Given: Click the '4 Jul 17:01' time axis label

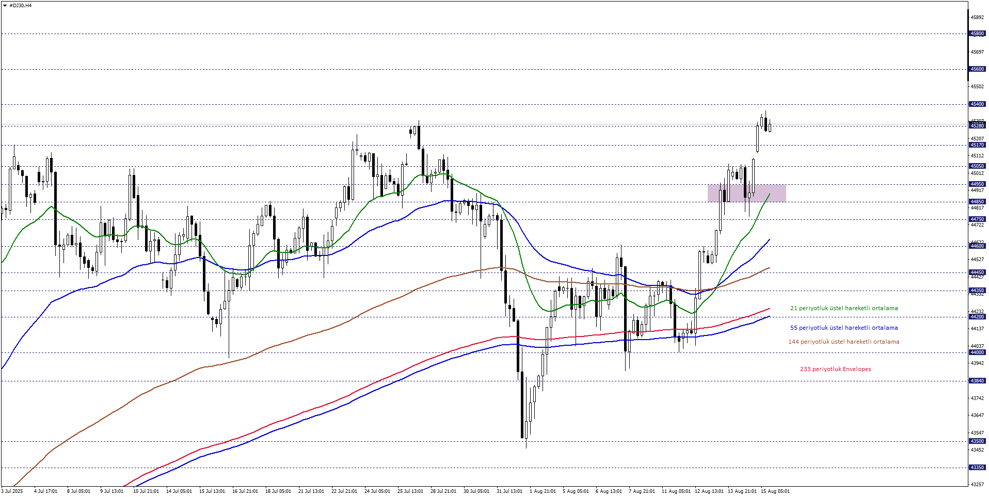Looking at the screenshot, I should click(x=45, y=491).
